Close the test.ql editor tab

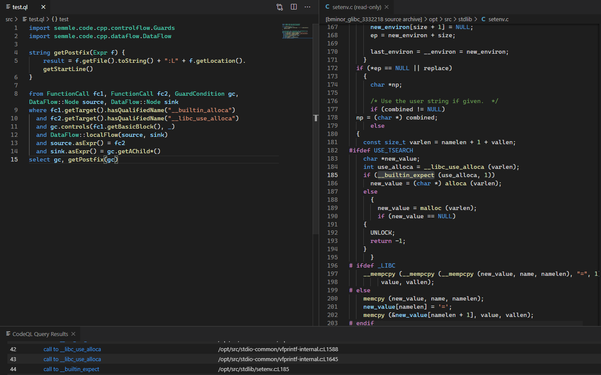42,7
